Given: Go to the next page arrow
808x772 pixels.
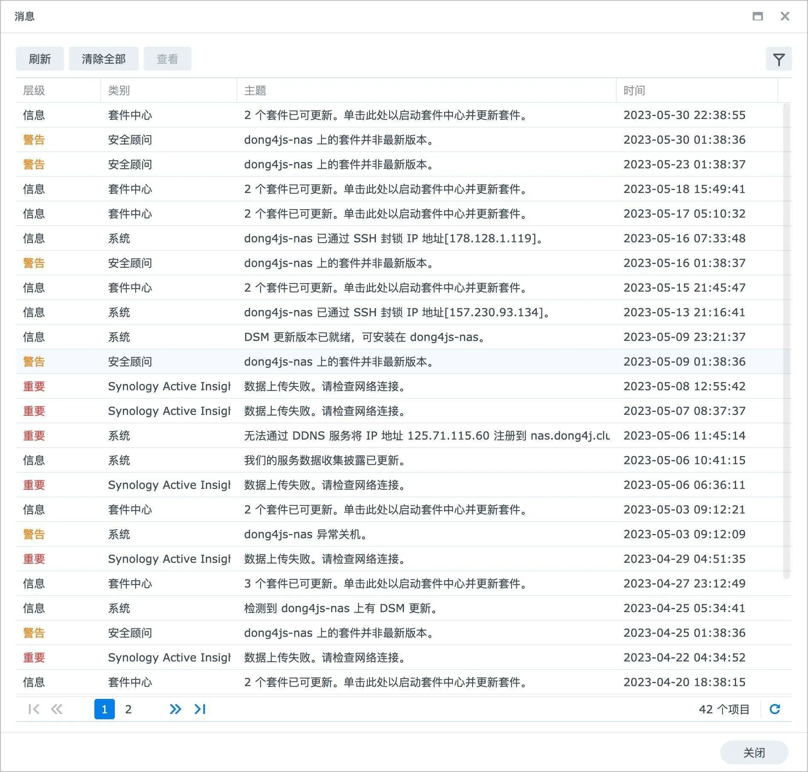Looking at the screenshot, I should pyautogui.click(x=175, y=709).
